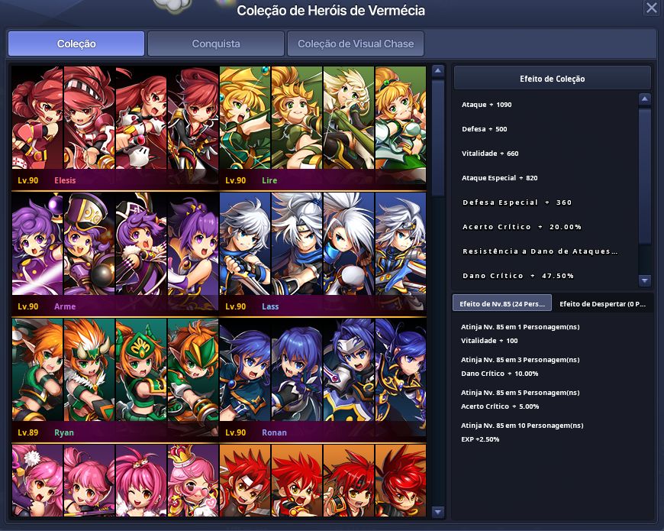Click Atinja Nv. 85 em 5 Personagem(ns)
The height and width of the screenshot is (531, 664).
[x=520, y=393]
